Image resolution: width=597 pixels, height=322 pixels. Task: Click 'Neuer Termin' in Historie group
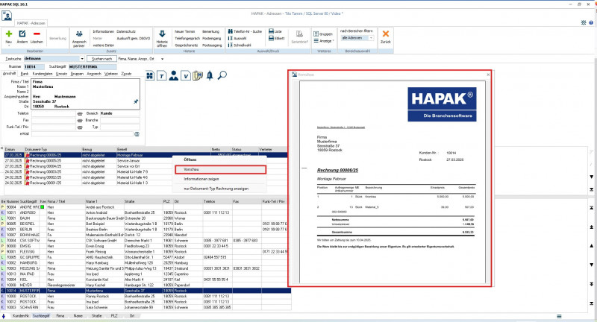click(184, 31)
